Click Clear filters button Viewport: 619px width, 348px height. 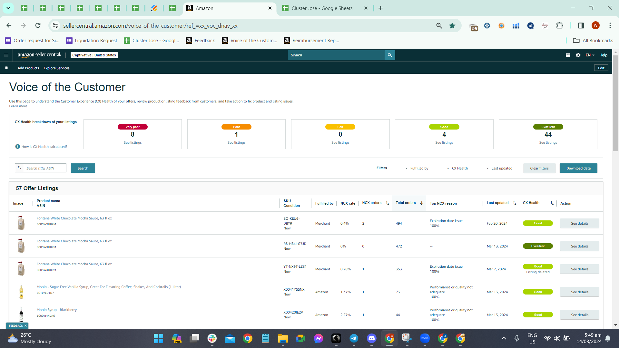click(539, 168)
